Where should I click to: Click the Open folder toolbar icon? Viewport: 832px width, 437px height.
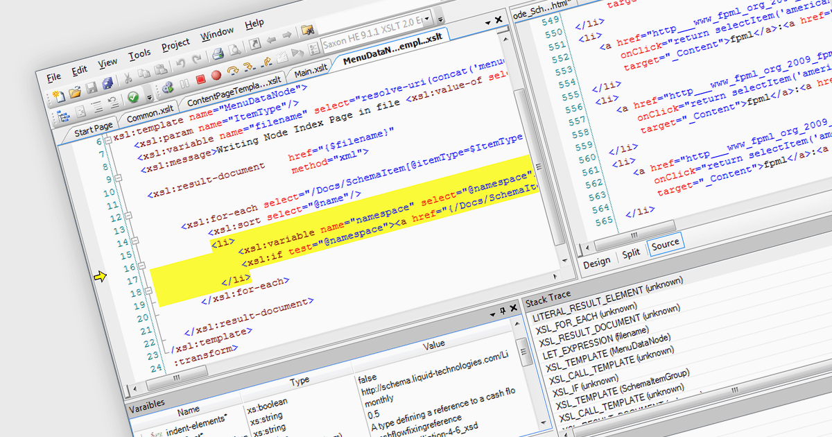75,92
